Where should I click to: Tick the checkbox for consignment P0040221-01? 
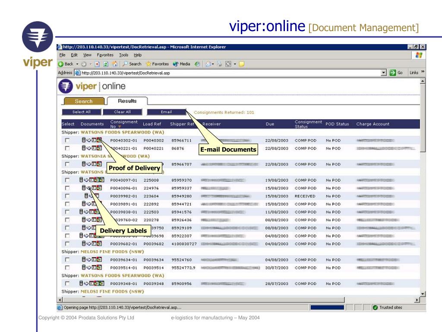click(67, 148)
